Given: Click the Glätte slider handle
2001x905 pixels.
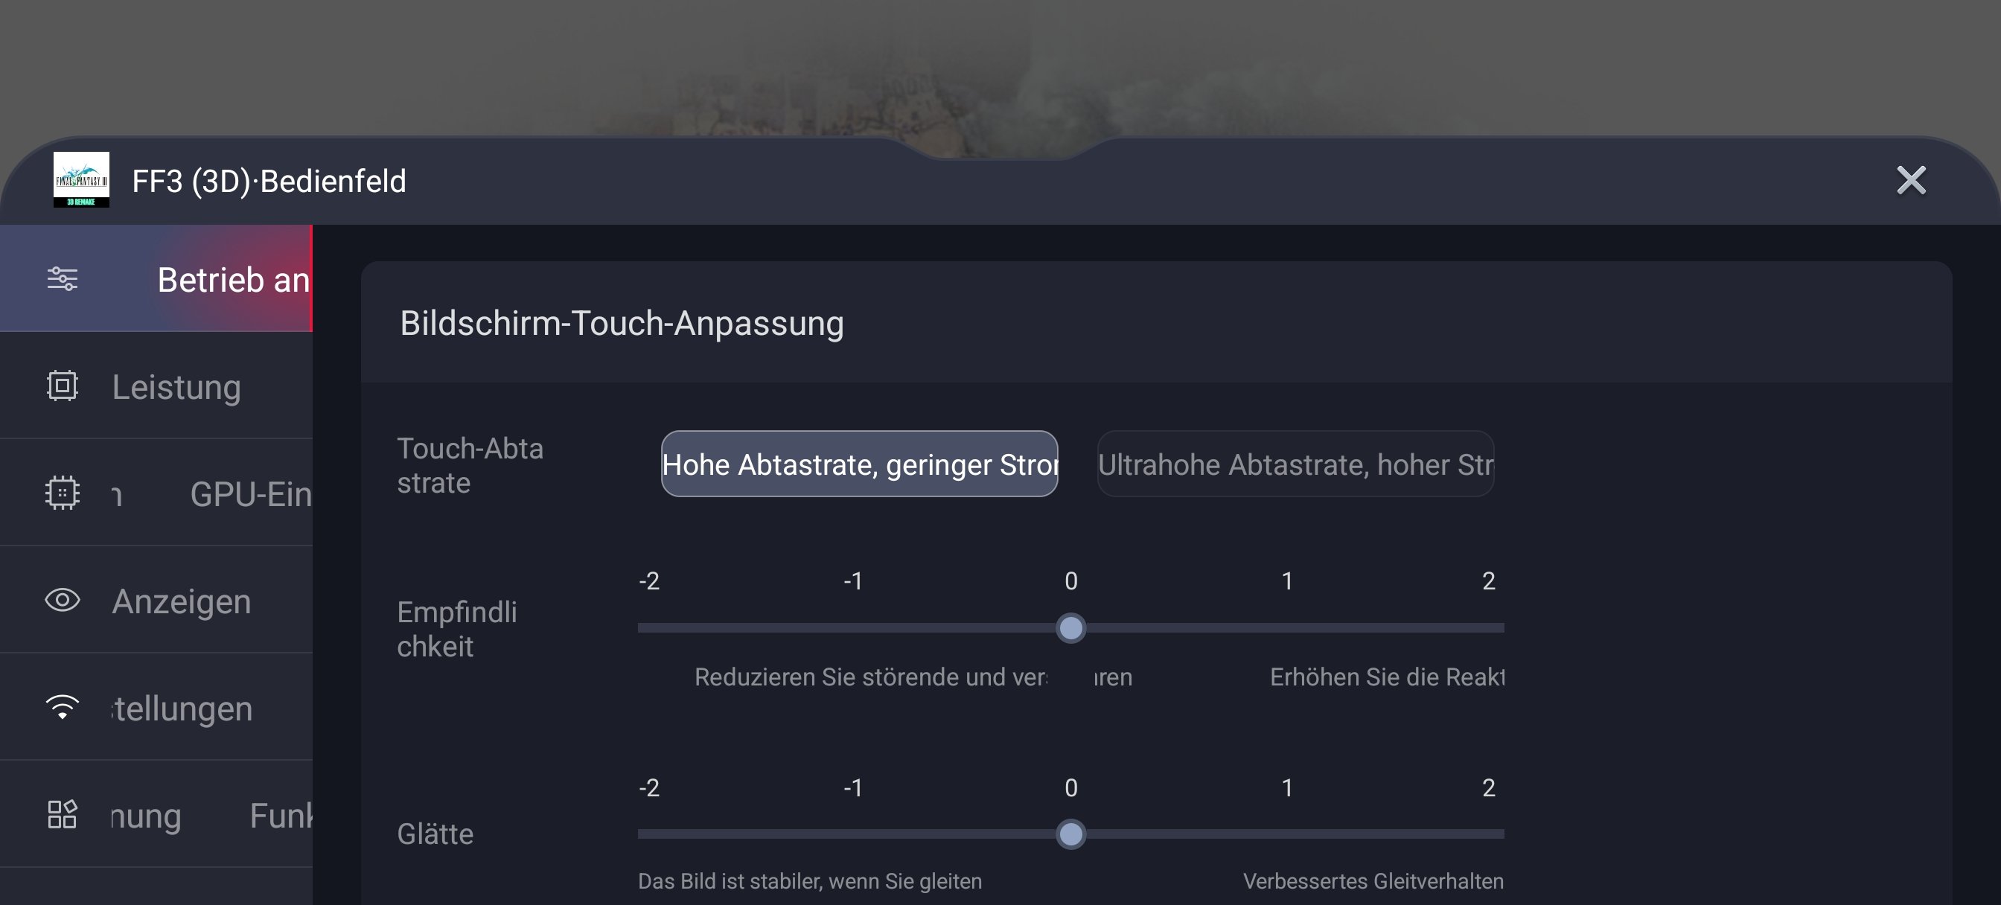Looking at the screenshot, I should point(1070,834).
